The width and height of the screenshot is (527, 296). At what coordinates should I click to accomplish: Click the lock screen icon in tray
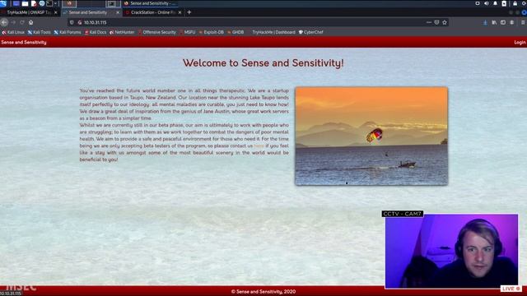click(x=515, y=3)
